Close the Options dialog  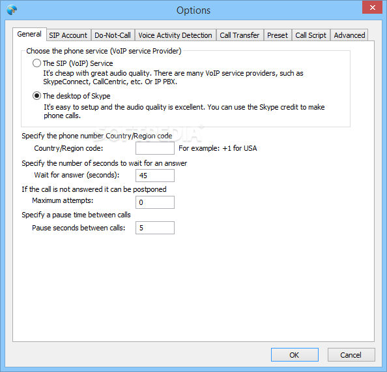pyautogui.click(x=372, y=7)
